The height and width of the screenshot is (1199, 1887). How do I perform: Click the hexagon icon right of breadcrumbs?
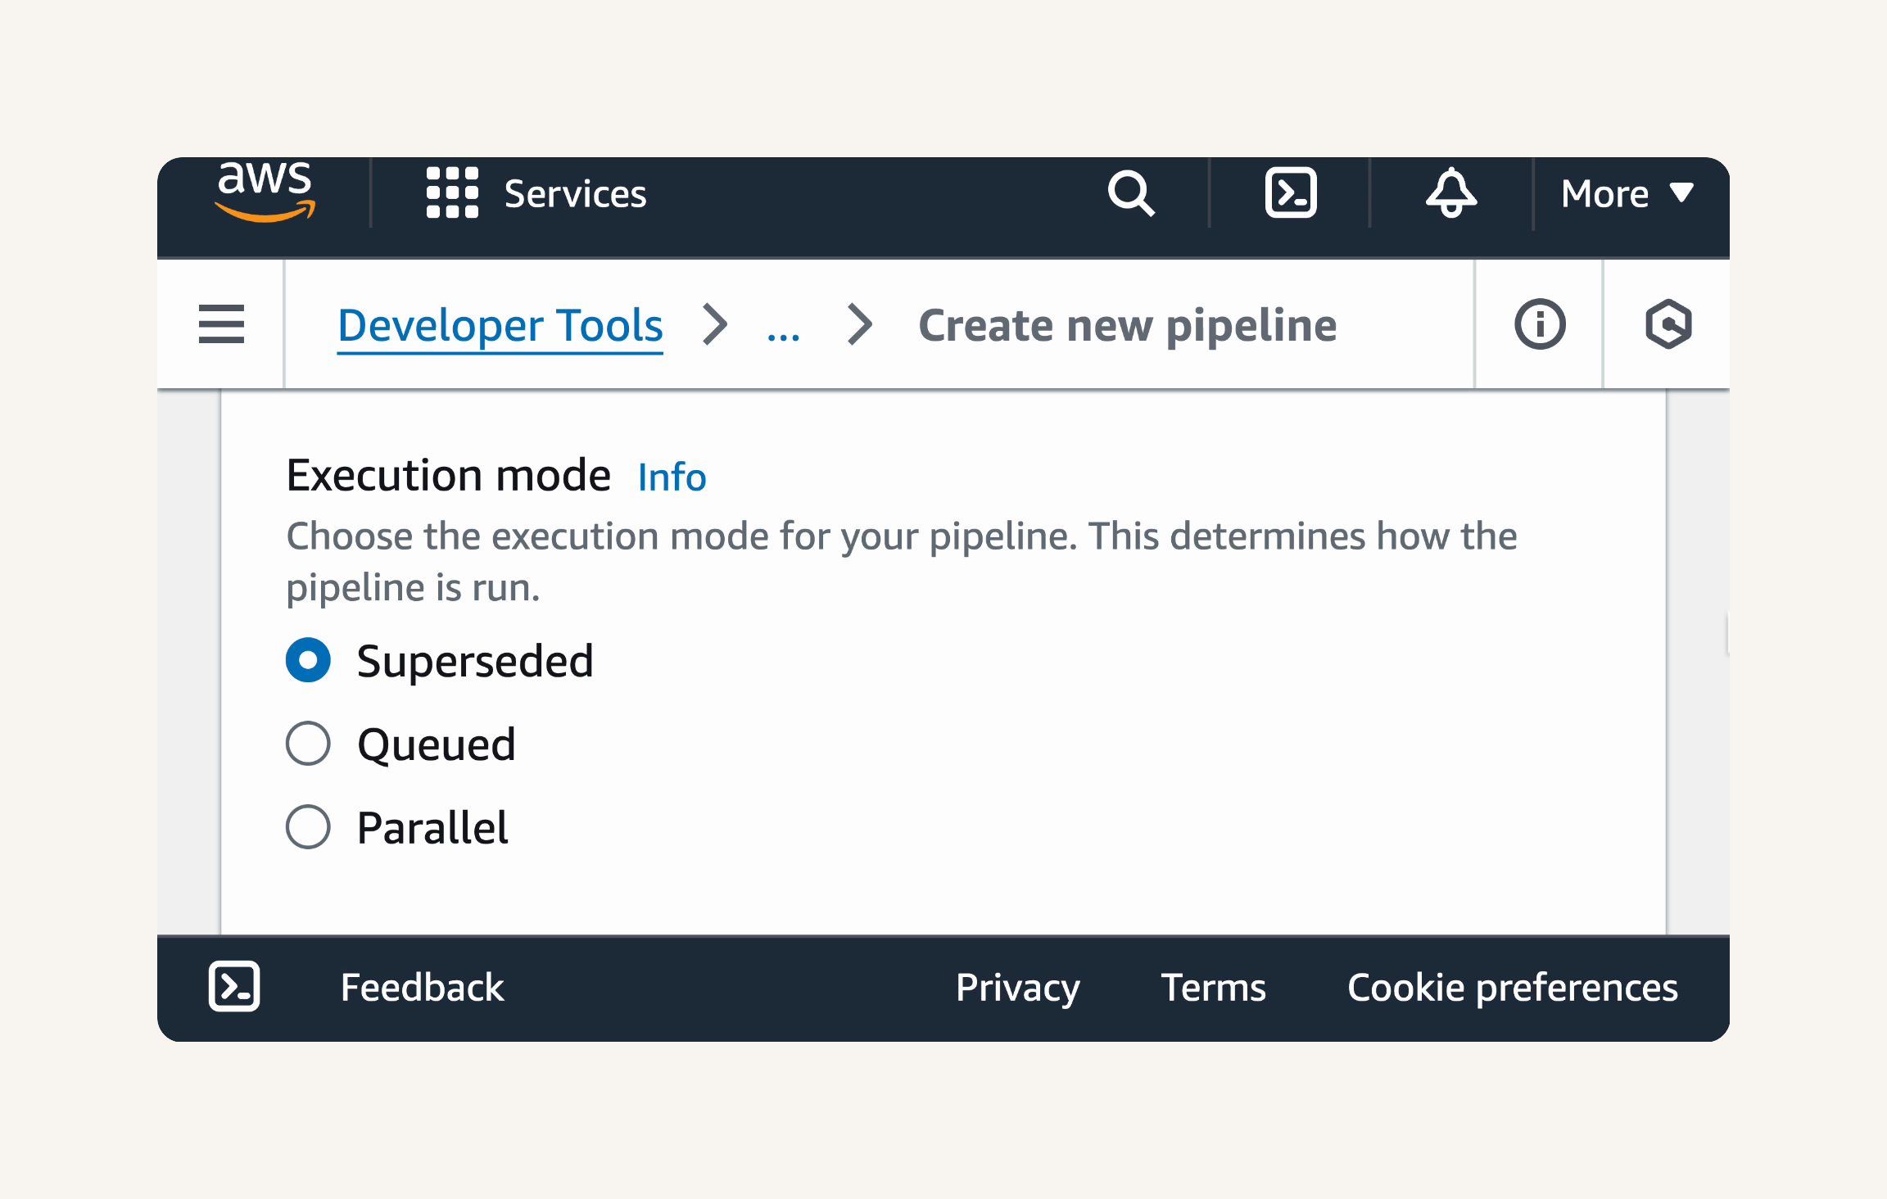pos(1668,324)
